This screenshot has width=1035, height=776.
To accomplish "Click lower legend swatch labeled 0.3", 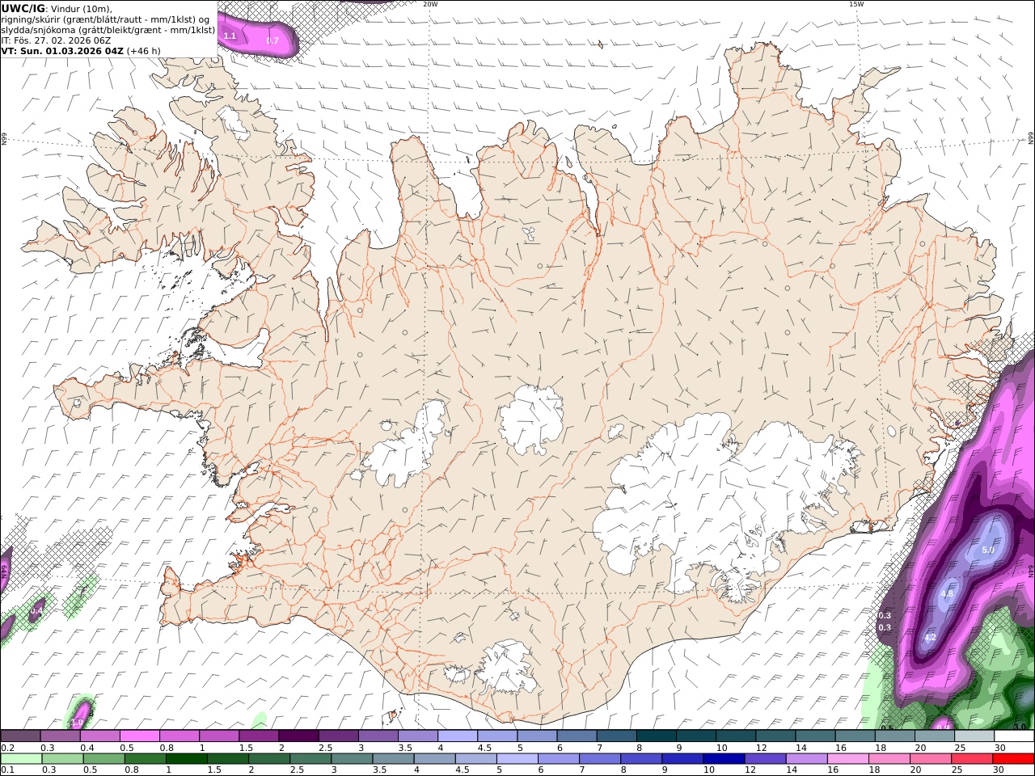I will [x=62, y=758].
